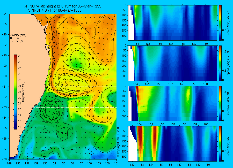Click the 29 value on temperature scale
Screen dimensions: 233x168
(19, 56)
